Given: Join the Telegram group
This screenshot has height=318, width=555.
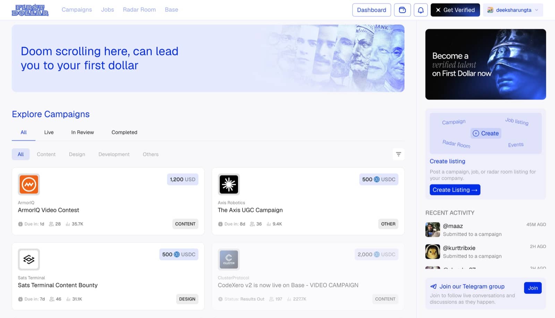Looking at the screenshot, I should pyautogui.click(x=533, y=288).
